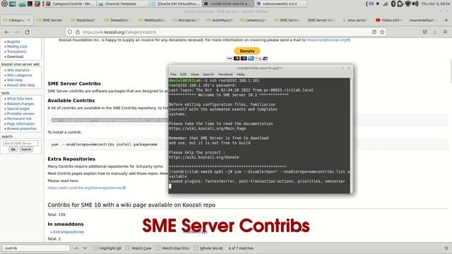Screen dimensions: 452x254
Task: Toggle Whole Words option
Action: point(208,248)
